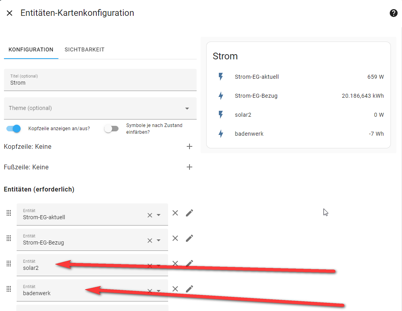Click the Strom-EG-Bezug entity input field

click(92, 240)
